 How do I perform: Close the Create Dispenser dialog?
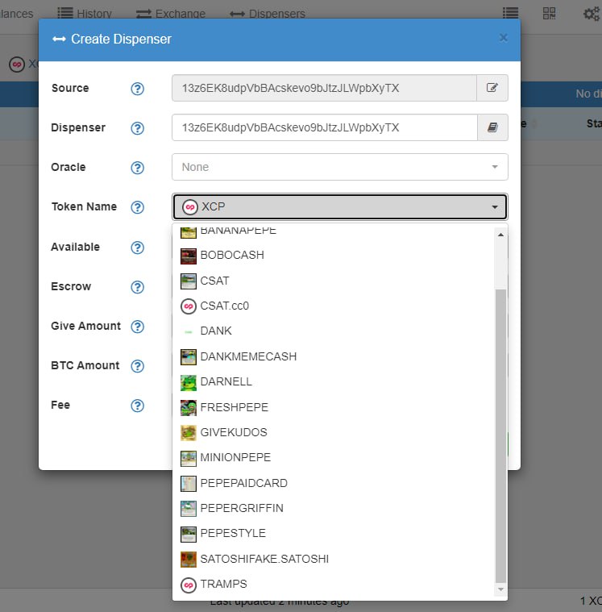click(504, 38)
